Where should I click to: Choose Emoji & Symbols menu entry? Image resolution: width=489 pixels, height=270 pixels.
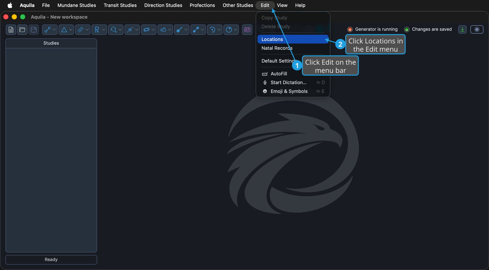pyautogui.click(x=293, y=91)
